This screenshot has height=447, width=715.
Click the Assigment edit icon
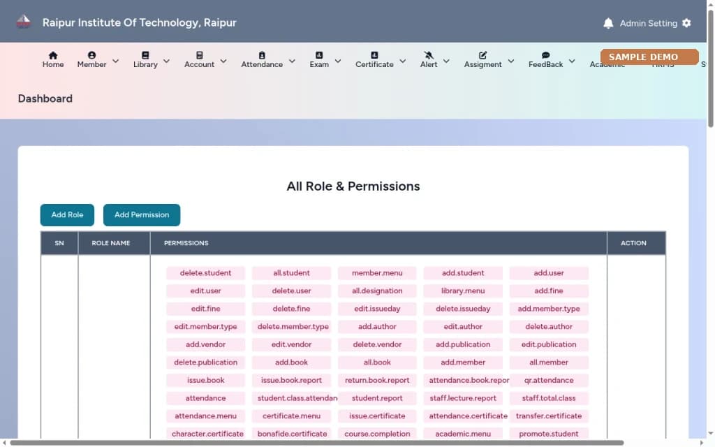click(483, 55)
